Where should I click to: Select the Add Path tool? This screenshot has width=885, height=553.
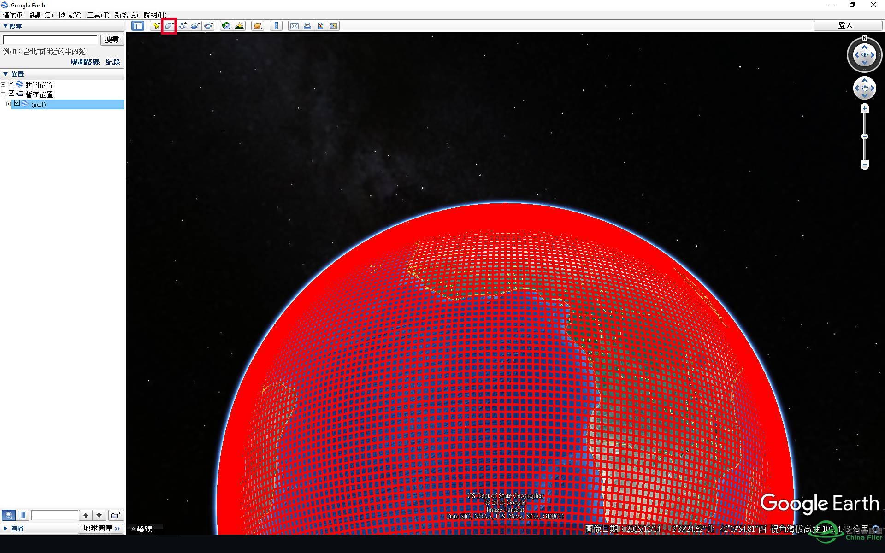(182, 26)
